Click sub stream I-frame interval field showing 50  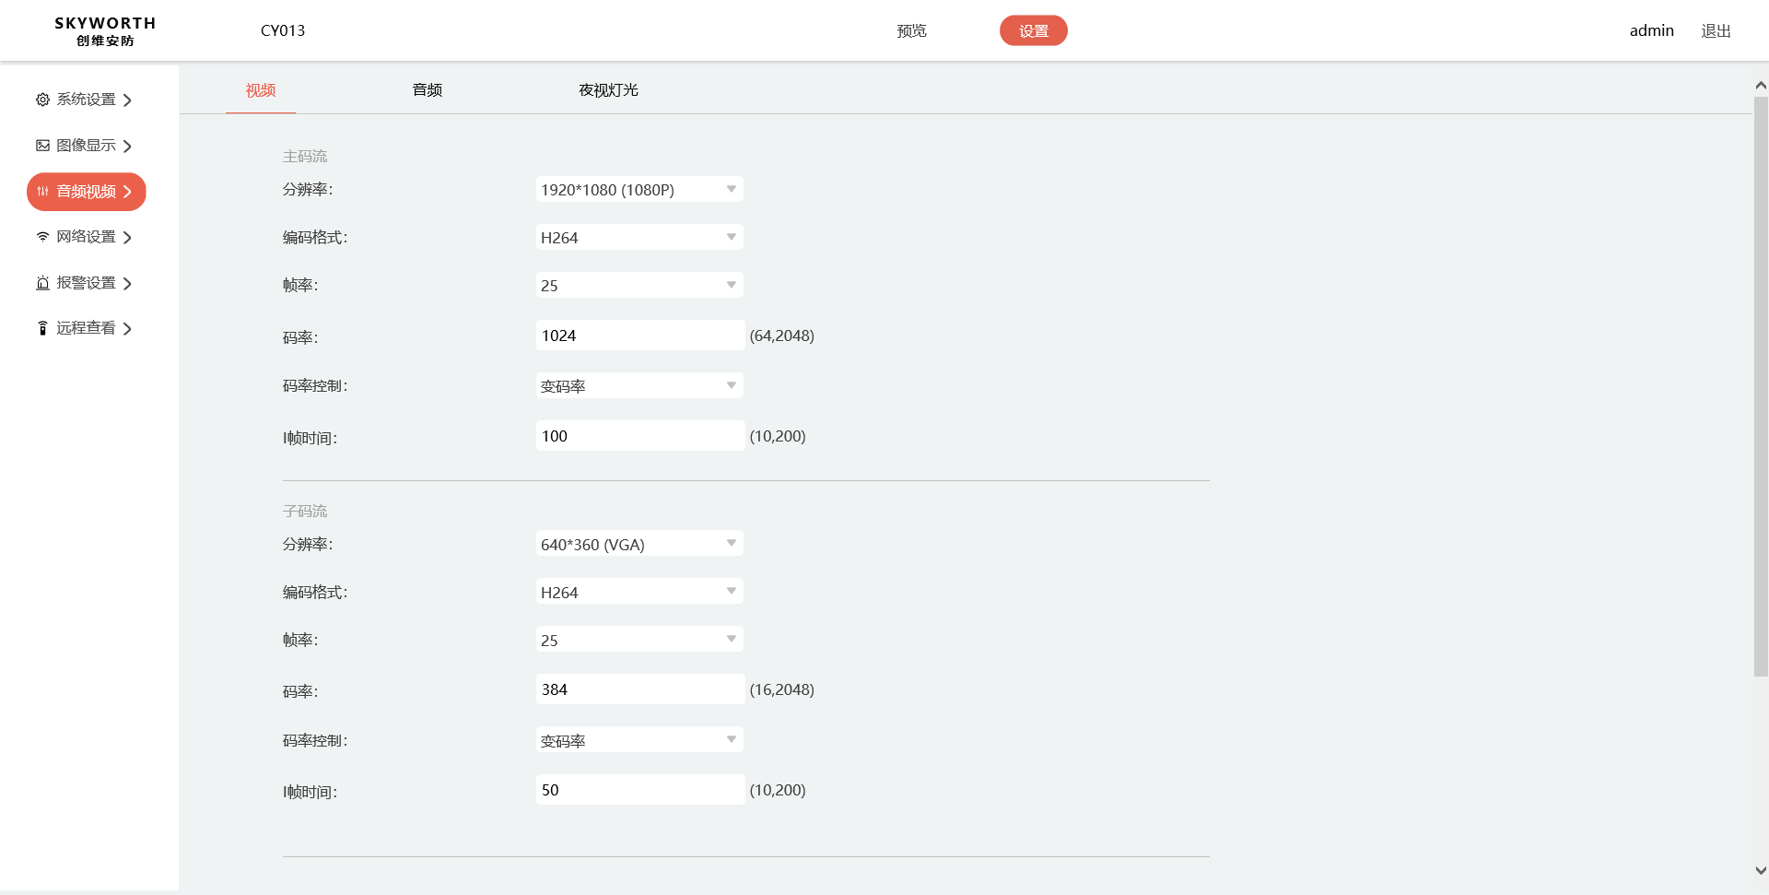[639, 790]
